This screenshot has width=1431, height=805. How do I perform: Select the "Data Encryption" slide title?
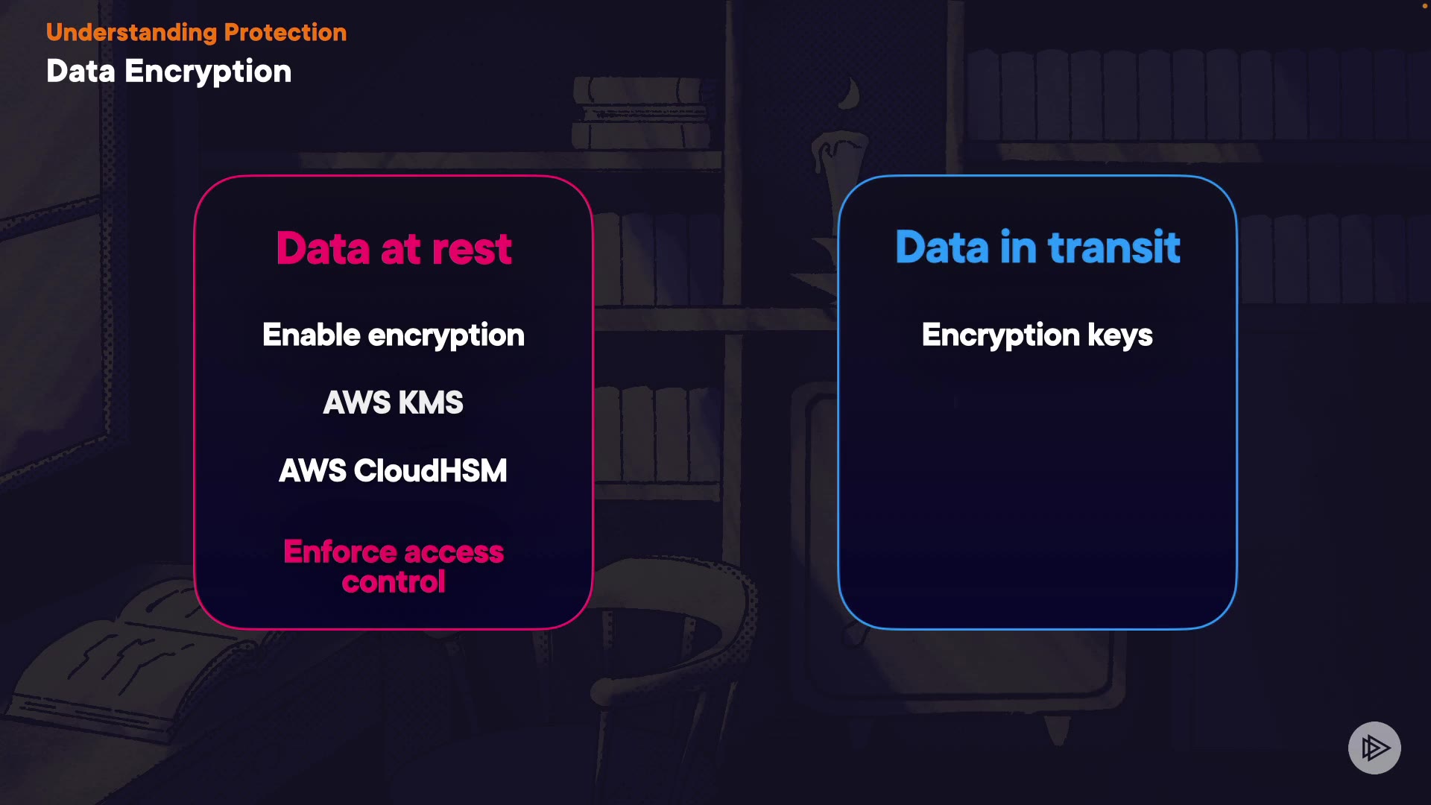(168, 72)
